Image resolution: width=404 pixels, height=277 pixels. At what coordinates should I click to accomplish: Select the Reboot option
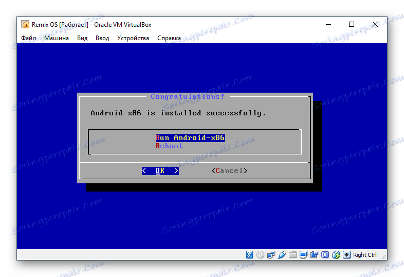coord(169,146)
